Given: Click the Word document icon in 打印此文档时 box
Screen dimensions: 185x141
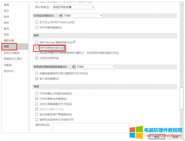Looking at the screenshot, I should 61,16.
